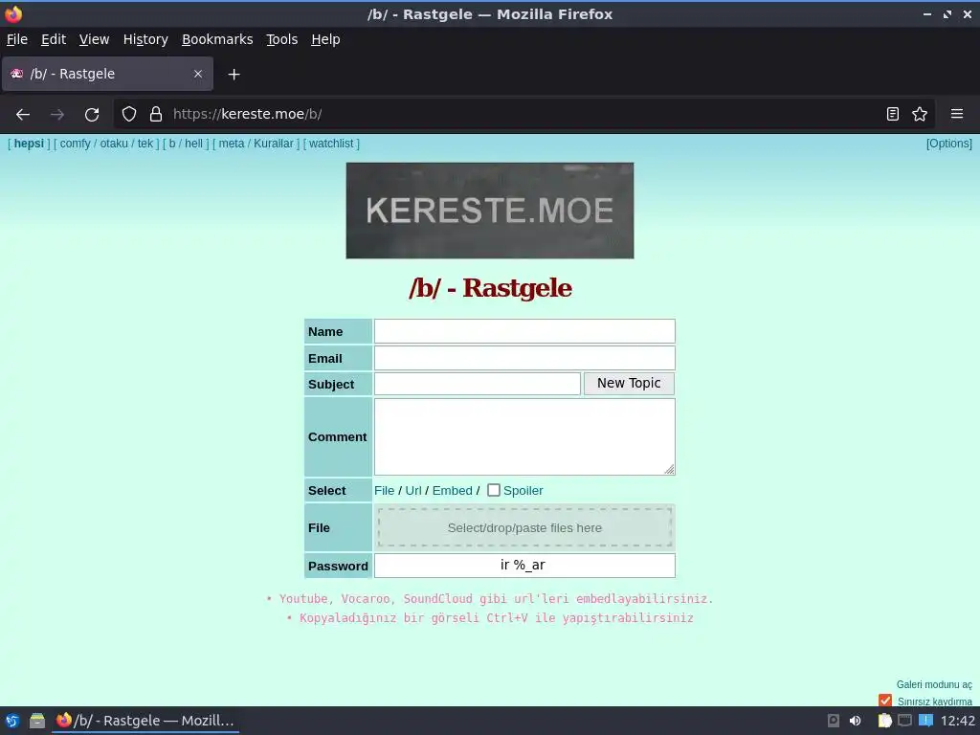
Task: Select the /b/ - Rastgele browser tab
Action: [107, 74]
